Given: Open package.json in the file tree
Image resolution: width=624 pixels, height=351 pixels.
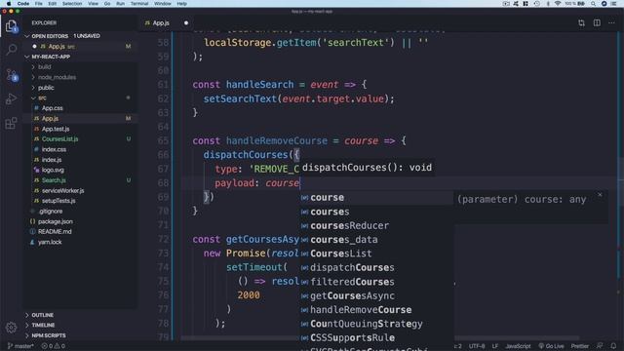Looking at the screenshot, I should 56,221.
